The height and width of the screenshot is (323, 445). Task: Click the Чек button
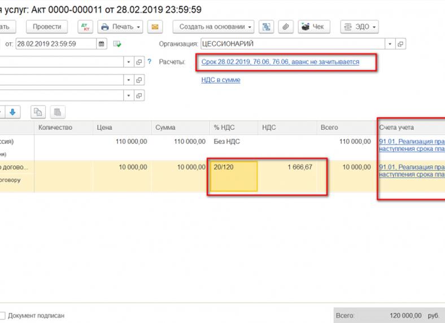coord(314,27)
